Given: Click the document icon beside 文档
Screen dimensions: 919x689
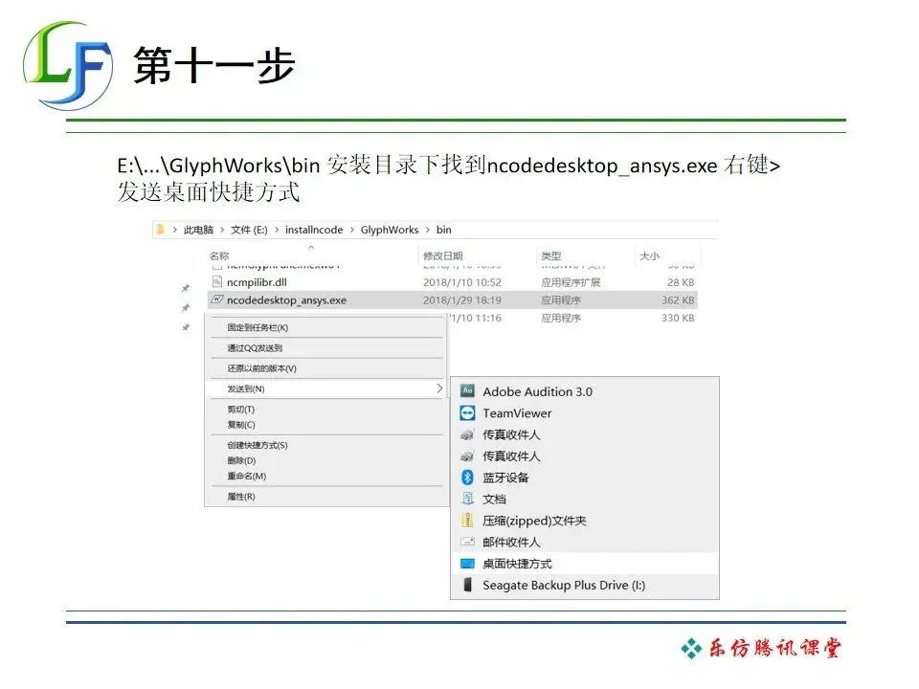Looking at the screenshot, I should pos(467,499).
